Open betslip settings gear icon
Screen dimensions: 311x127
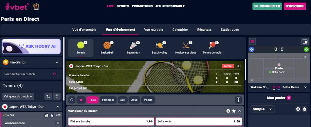(x=298, y=109)
